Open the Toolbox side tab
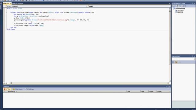Viewport: 196px width, 110px height. click(1, 6)
